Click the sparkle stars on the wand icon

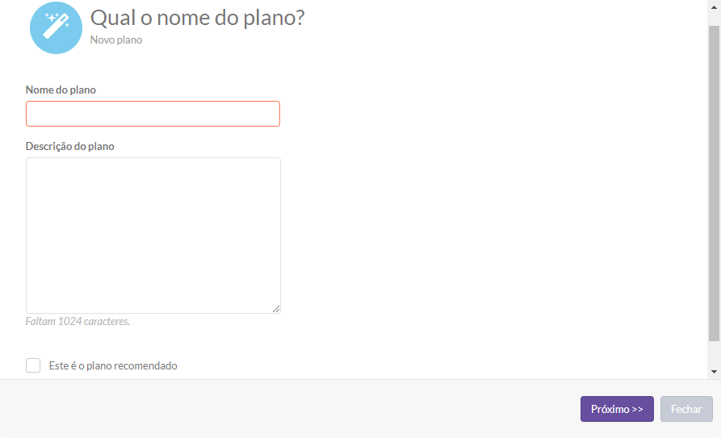53,19
